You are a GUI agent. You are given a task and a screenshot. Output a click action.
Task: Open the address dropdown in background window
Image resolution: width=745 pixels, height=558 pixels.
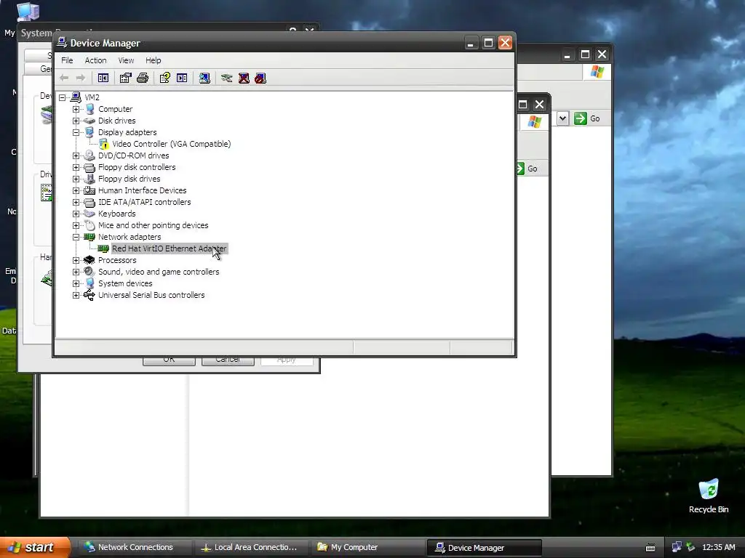coord(562,118)
